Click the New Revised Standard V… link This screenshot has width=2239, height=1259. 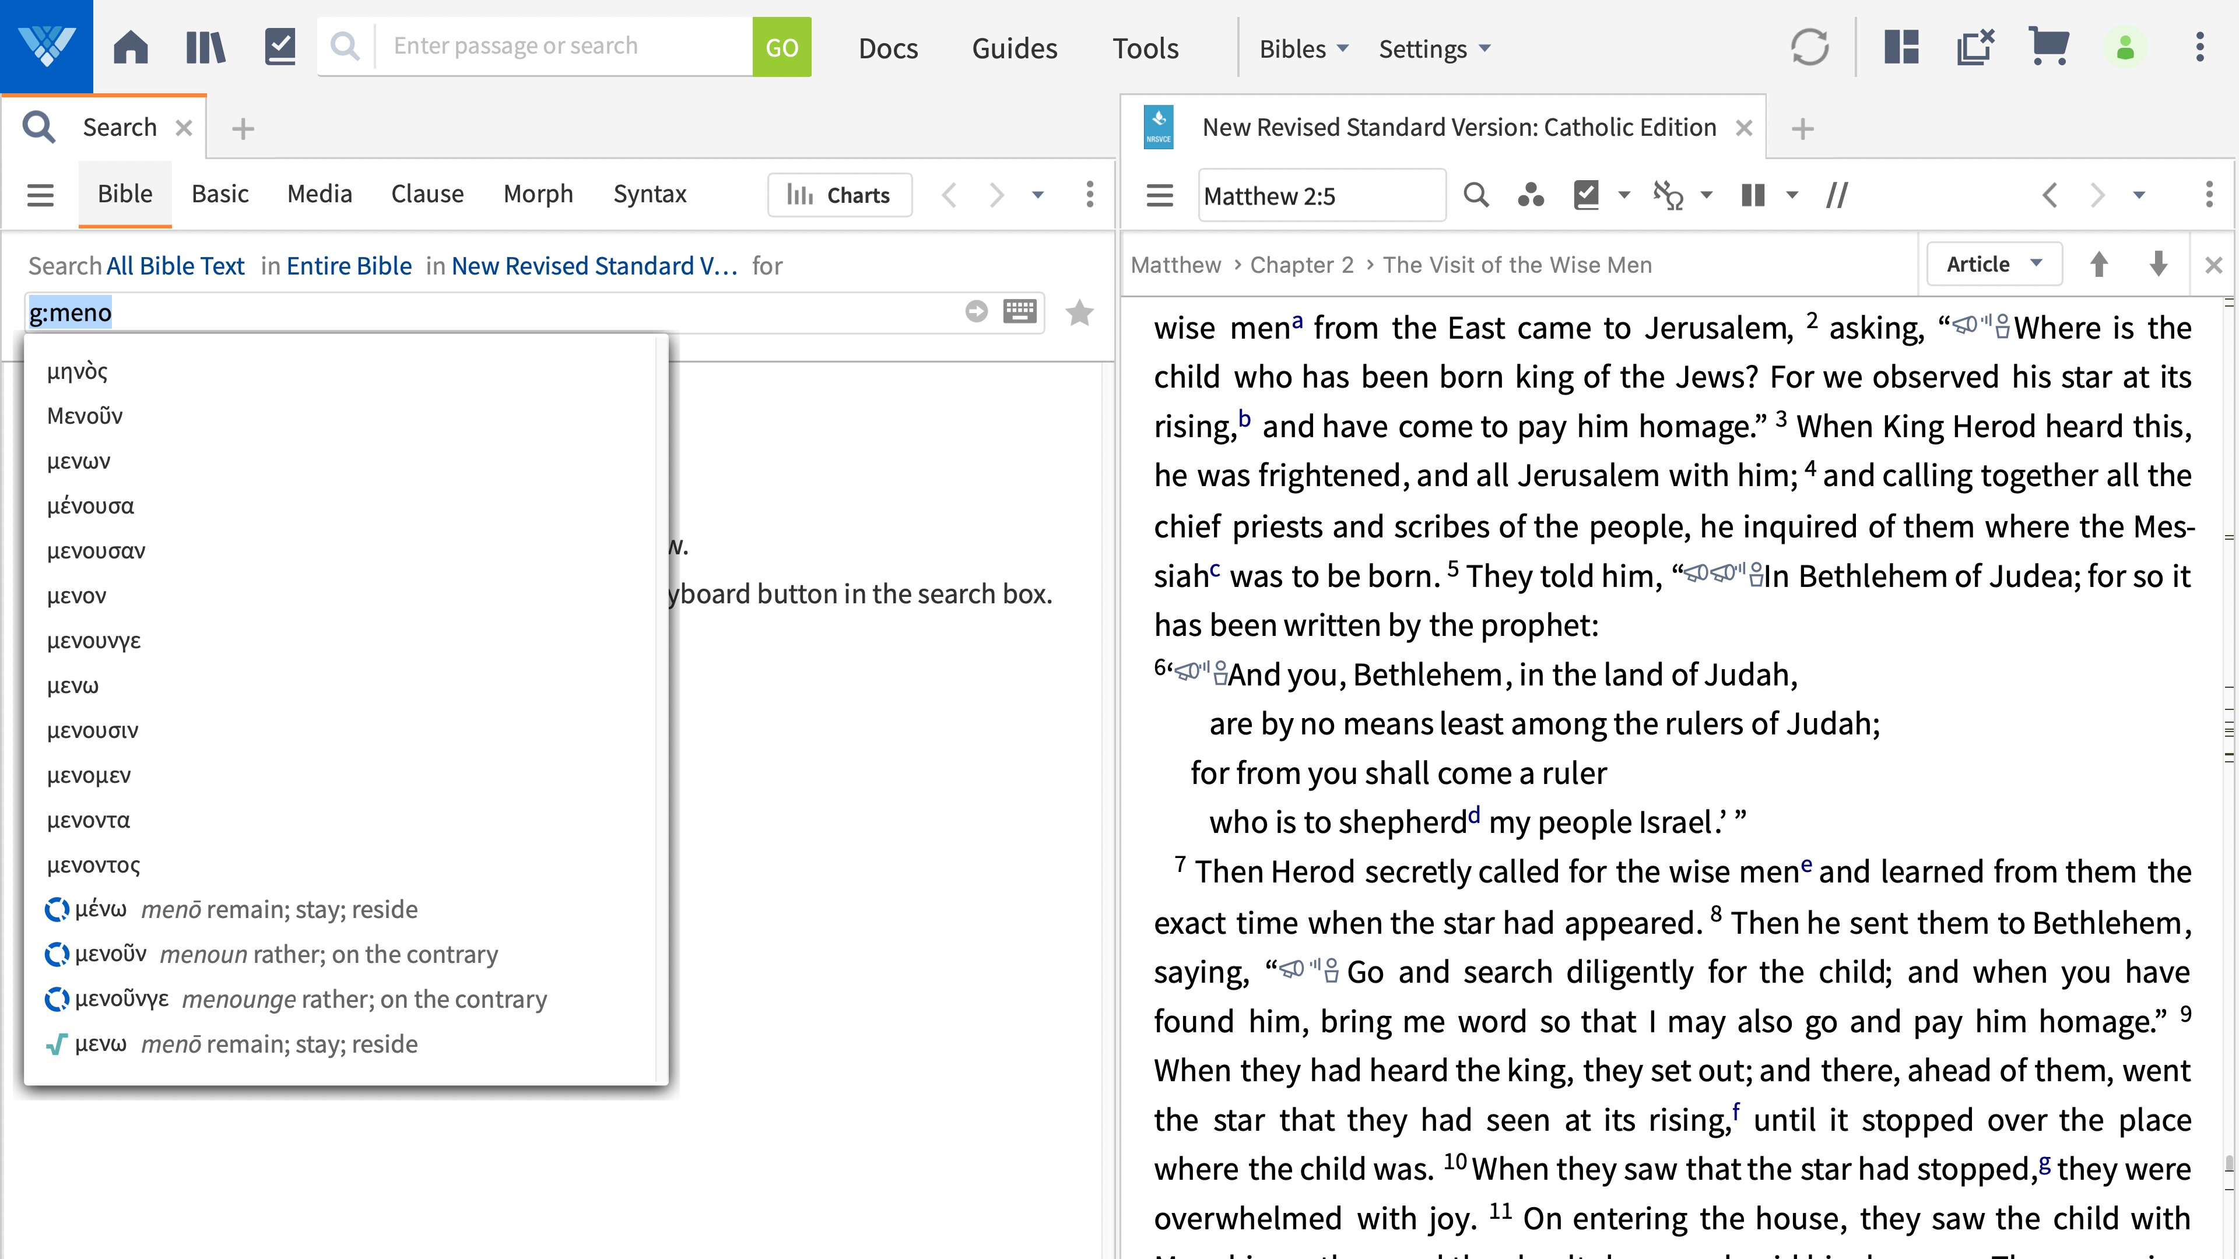[595, 266]
